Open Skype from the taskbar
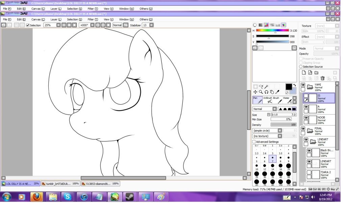Image resolution: width=346 pixels, height=203 pixels. point(68,197)
